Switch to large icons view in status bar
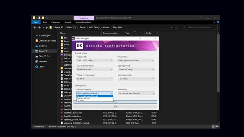The image size is (244, 137). [x=217, y=127]
